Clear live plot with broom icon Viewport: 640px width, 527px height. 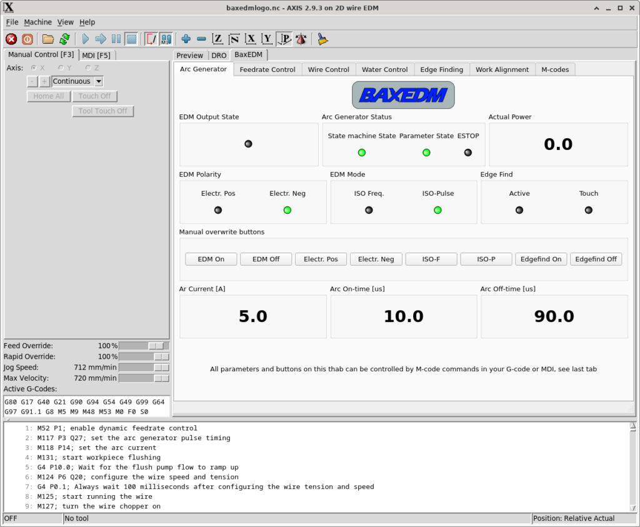pos(322,39)
